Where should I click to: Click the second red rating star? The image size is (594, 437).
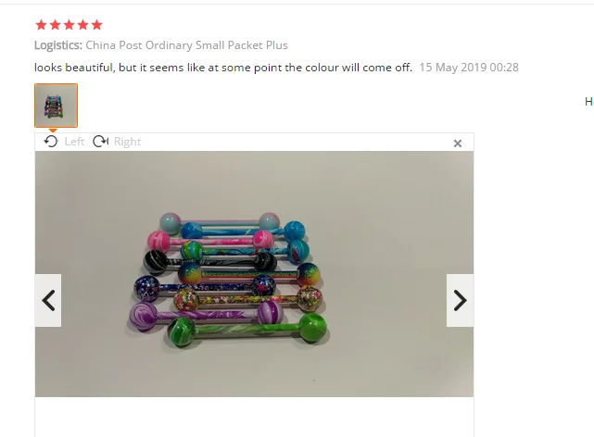55,25
